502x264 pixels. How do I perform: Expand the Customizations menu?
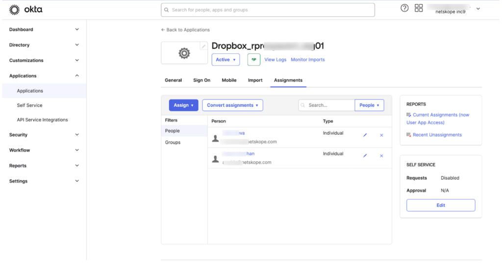(x=77, y=60)
